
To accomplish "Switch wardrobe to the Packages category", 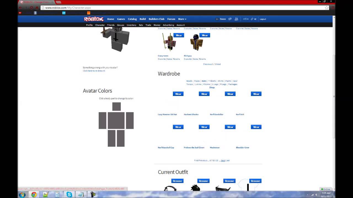I will pyautogui.click(x=233, y=84).
